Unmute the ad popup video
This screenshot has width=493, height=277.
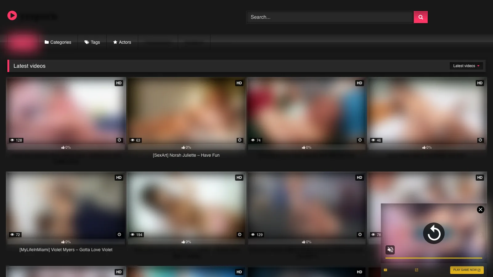coord(390,250)
